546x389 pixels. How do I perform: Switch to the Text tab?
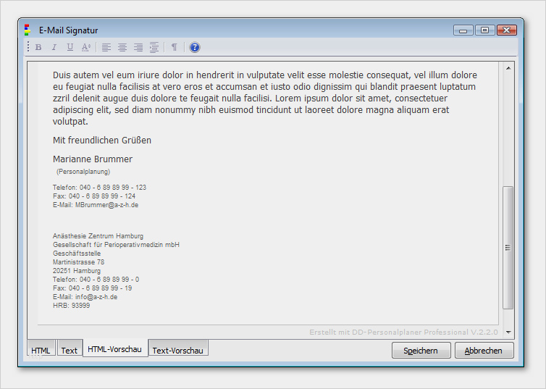point(70,350)
